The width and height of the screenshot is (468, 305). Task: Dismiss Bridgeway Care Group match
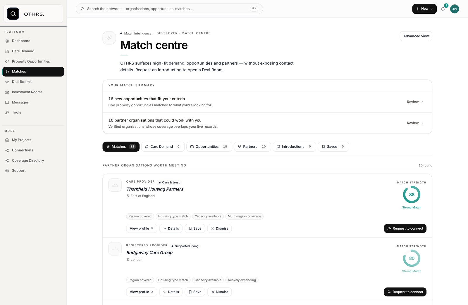pyautogui.click(x=219, y=292)
